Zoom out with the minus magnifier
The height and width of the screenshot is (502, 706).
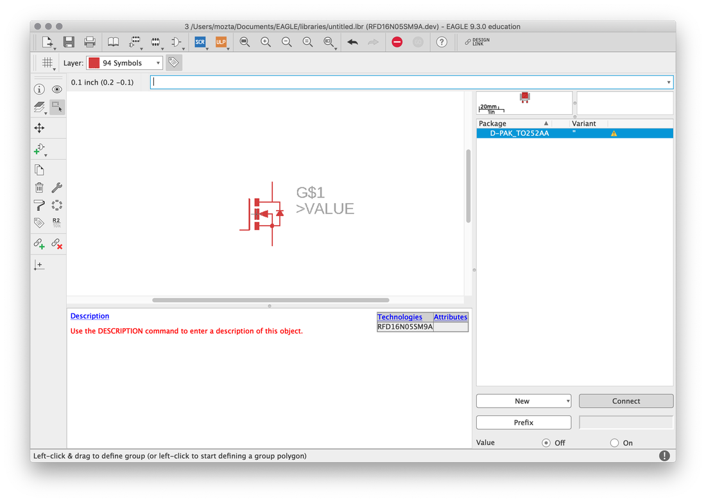[x=286, y=42]
